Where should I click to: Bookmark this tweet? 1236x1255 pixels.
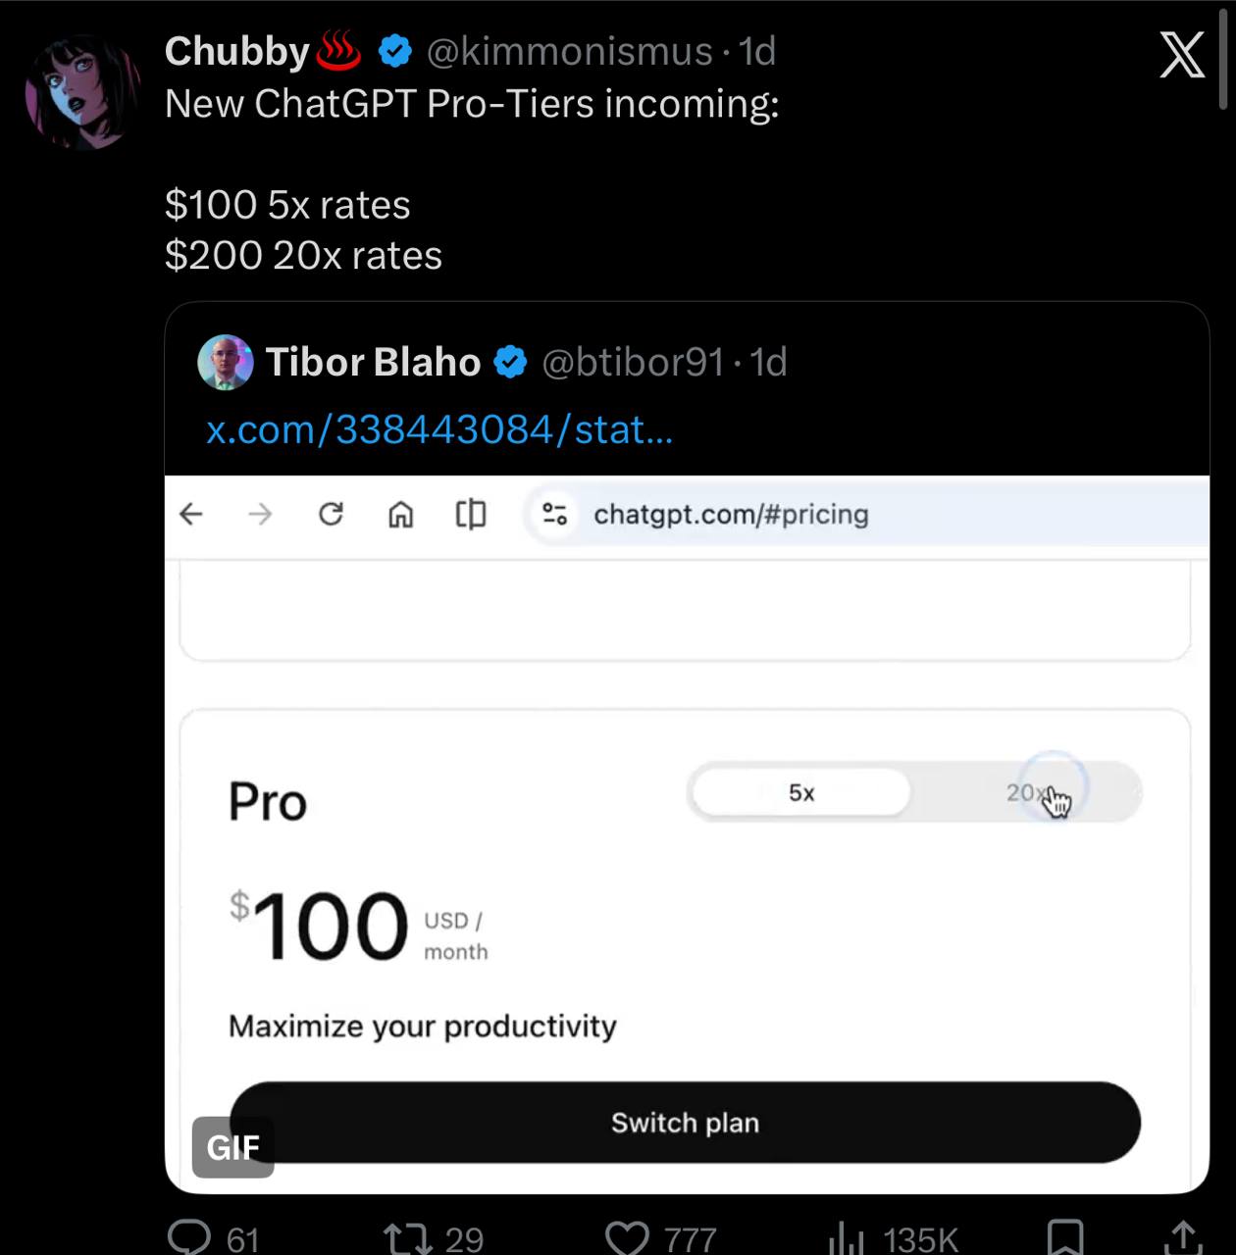coord(1064,1237)
